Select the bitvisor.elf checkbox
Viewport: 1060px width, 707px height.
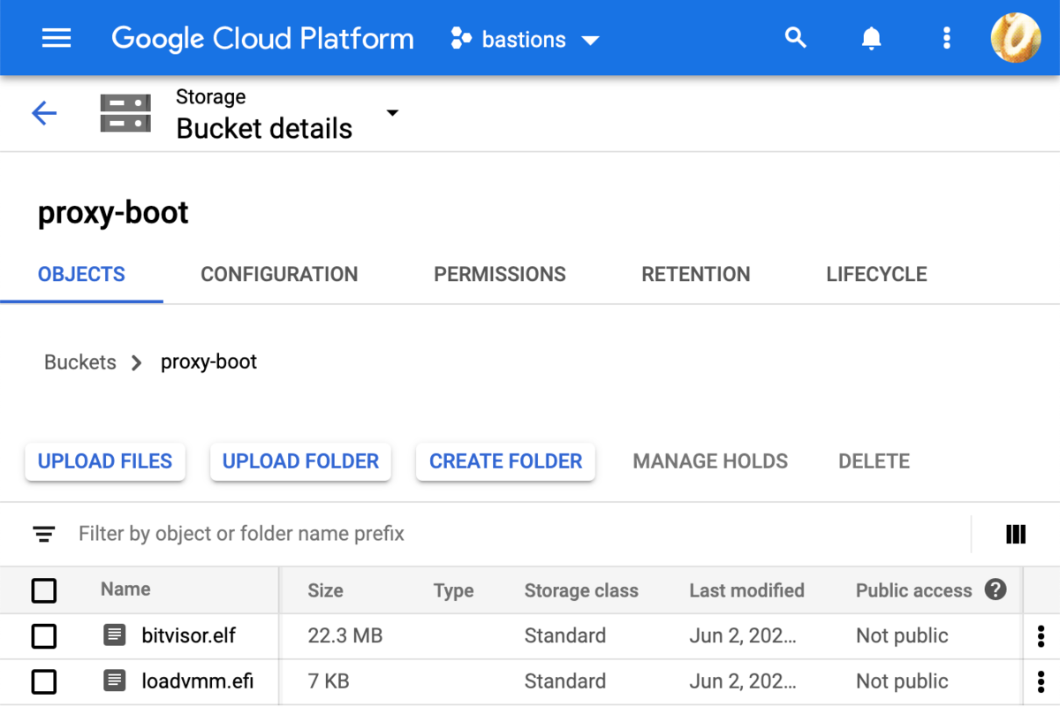coord(44,635)
